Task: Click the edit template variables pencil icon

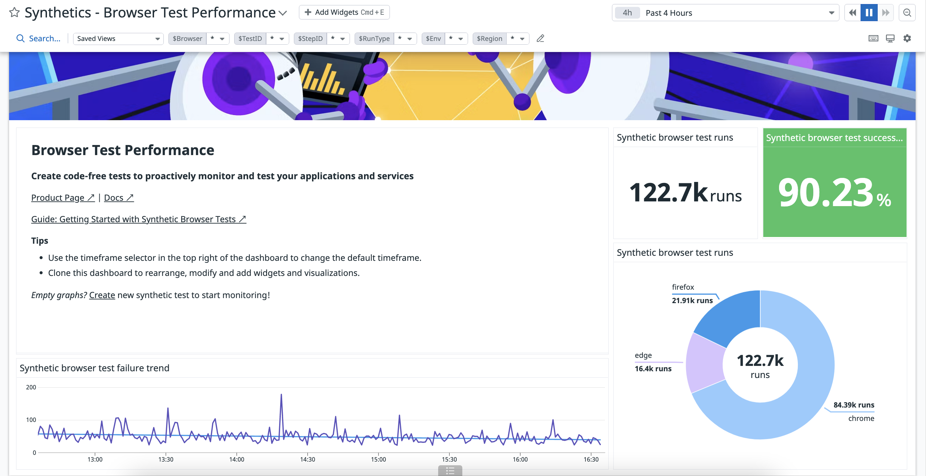Action: point(540,39)
